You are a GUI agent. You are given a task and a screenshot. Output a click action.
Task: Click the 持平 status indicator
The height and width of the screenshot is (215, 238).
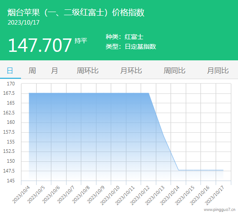pyautogui.click(x=81, y=41)
